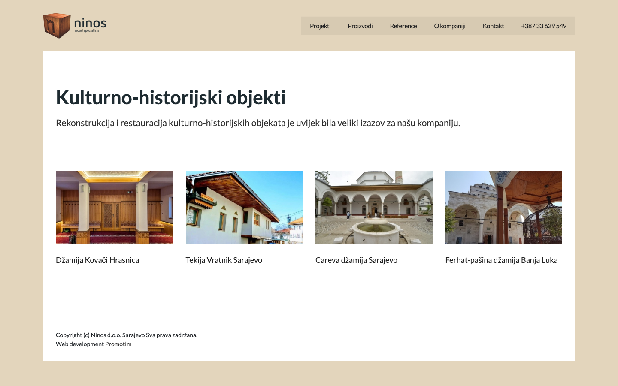Go to the Reference page
Image resolution: width=618 pixels, height=386 pixels.
(x=403, y=26)
